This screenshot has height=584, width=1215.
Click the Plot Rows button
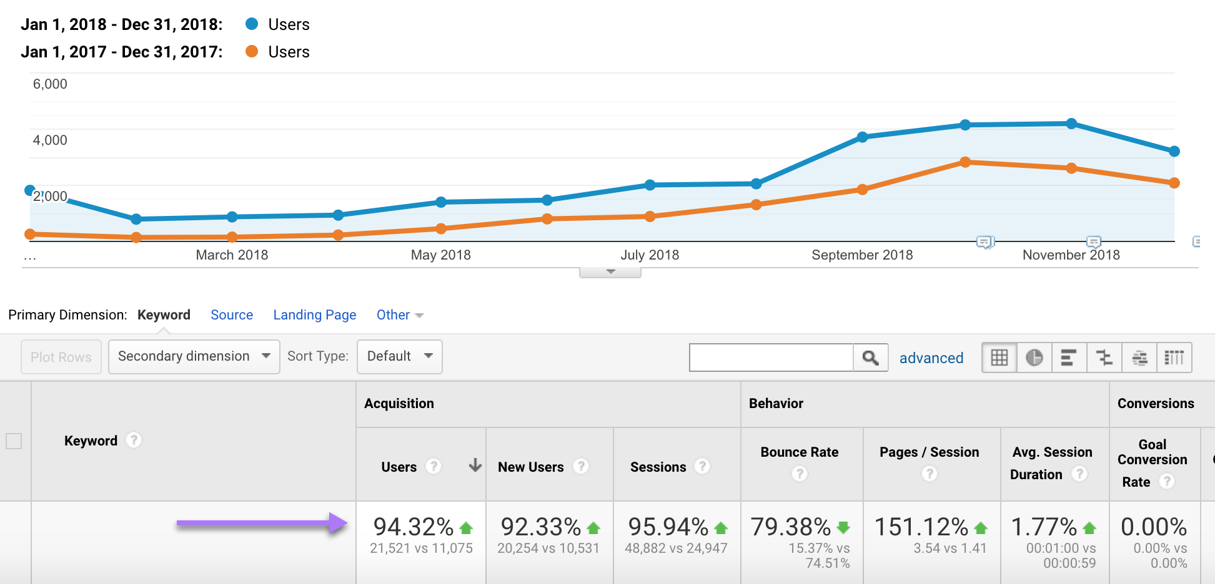(x=61, y=356)
